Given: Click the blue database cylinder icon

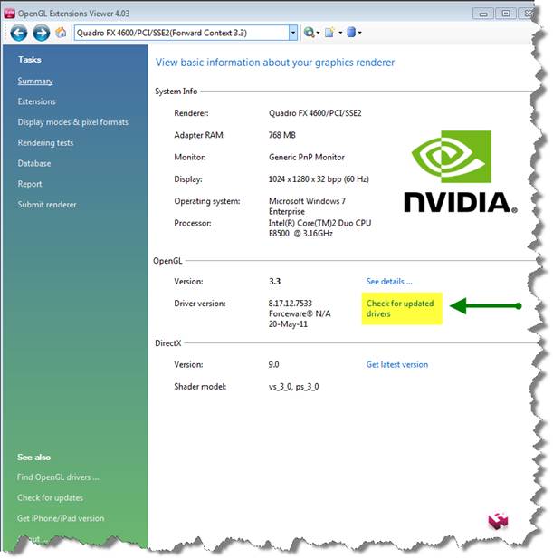Looking at the screenshot, I should point(351,33).
